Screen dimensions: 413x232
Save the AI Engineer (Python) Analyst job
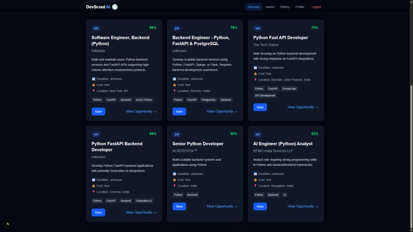tap(260, 206)
